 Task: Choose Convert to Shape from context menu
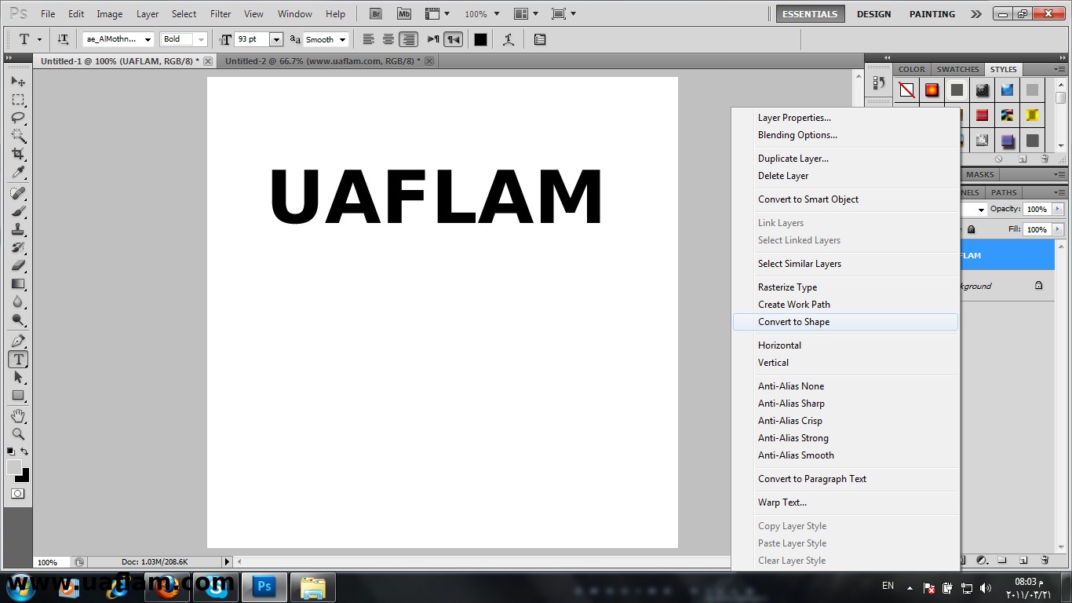[x=793, y=322]
